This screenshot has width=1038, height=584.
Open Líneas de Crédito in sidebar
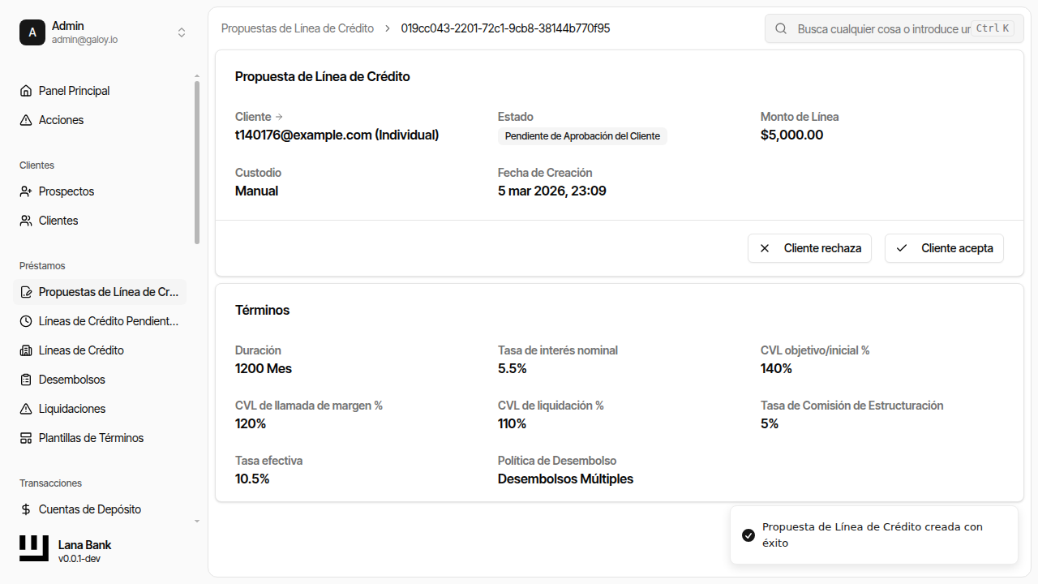click(81, 350)
